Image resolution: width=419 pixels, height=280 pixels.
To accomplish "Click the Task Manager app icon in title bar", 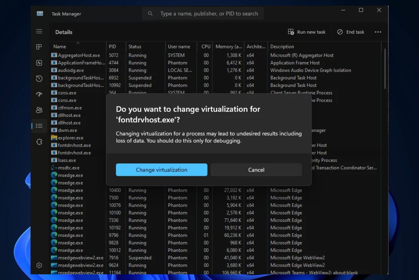I will 40,14.
